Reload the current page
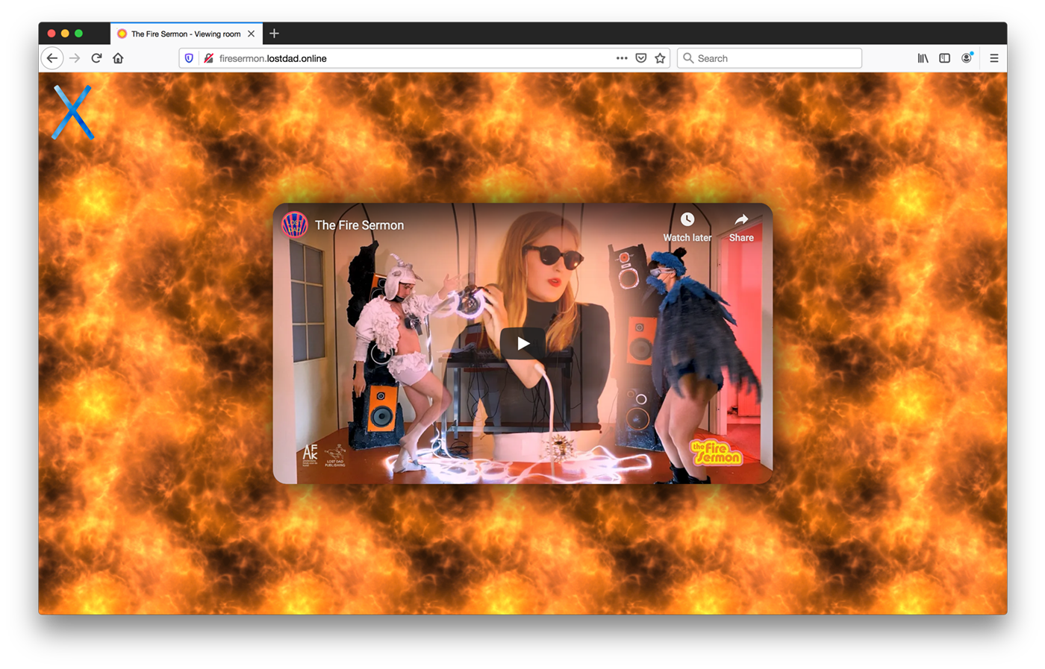This screenshot has width=1045, height=669. 96,58
